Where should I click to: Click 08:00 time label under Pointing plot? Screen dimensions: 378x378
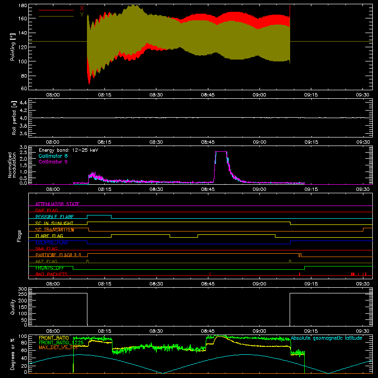tap(53, 95)
